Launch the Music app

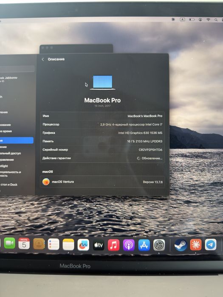click(113, 245)
